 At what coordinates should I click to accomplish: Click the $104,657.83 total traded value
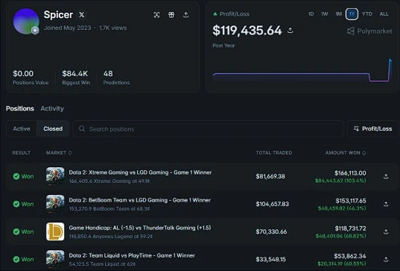pos(272,204)
